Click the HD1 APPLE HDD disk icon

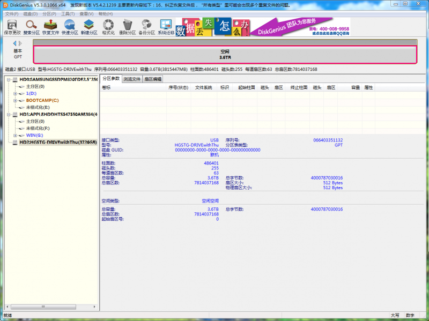coord(15,114)
